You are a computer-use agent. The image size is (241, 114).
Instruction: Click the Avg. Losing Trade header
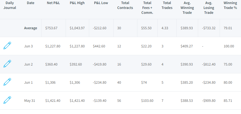pos(208,8)
